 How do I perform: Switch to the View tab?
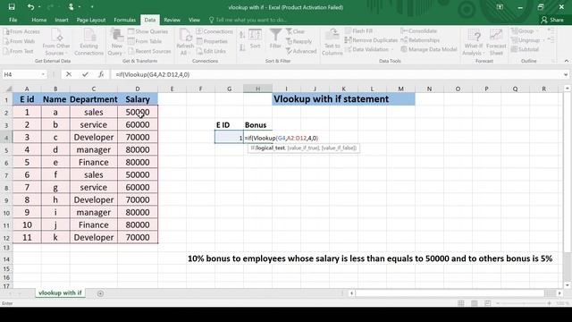(x=194, y=20)
